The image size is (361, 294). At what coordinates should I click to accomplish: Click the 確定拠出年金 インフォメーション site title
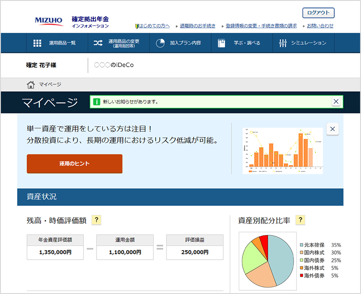pos(90,22)
